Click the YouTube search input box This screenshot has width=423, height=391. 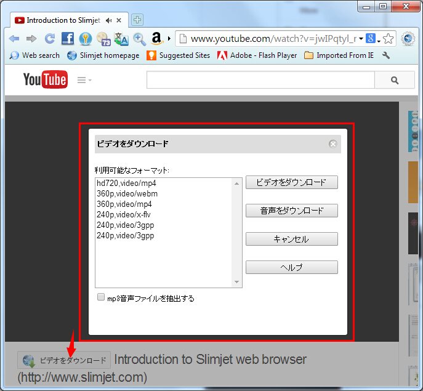click(260, 80)
